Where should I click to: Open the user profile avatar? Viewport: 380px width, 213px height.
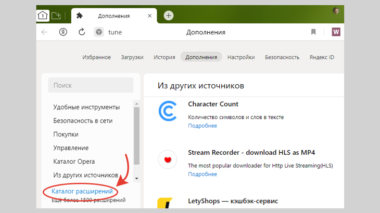coord(336,11)
